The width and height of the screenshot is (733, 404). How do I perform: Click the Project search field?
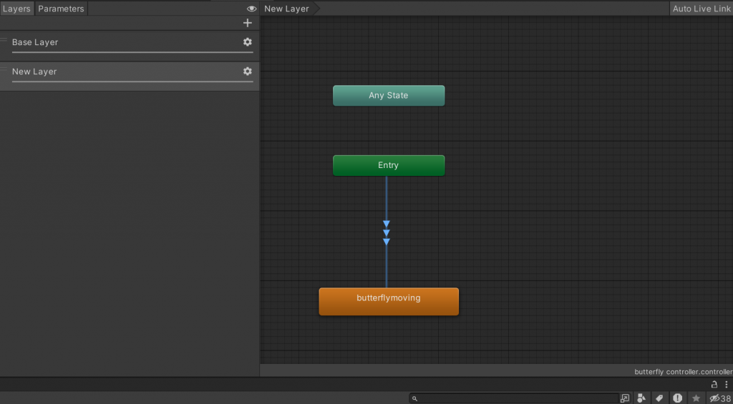point(514,398)
